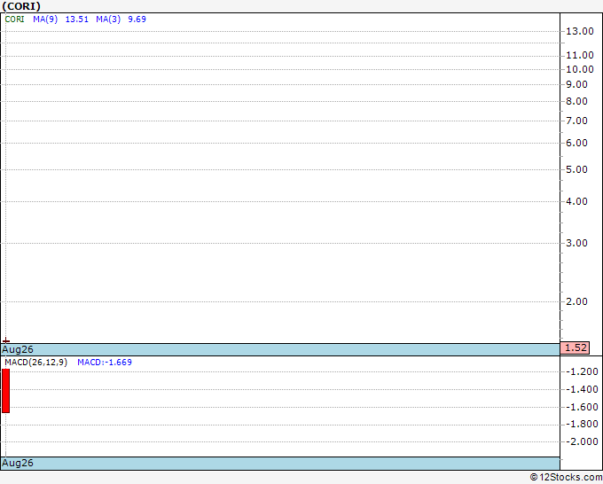This screenshot has width=603, height=484.
Task: Click the MACD(26,12,9) label
Action: tap(35, 363)
